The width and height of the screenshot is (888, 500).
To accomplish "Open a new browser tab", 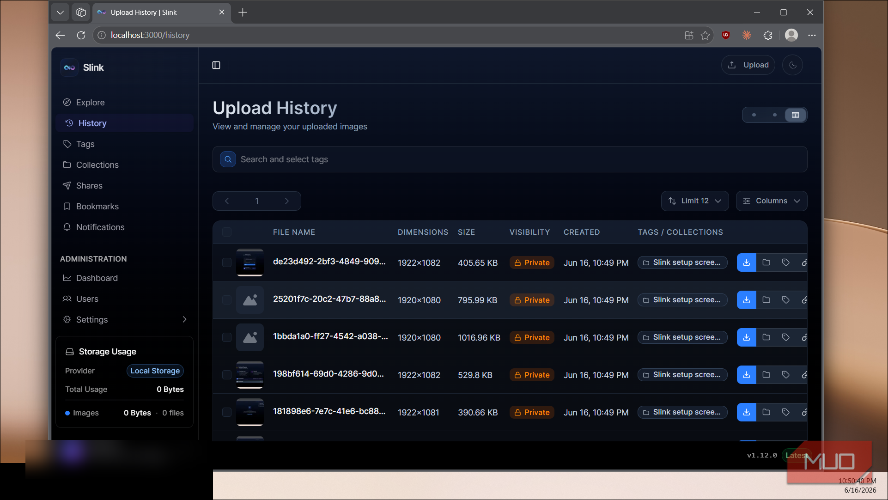I will [x=243, y=12].
